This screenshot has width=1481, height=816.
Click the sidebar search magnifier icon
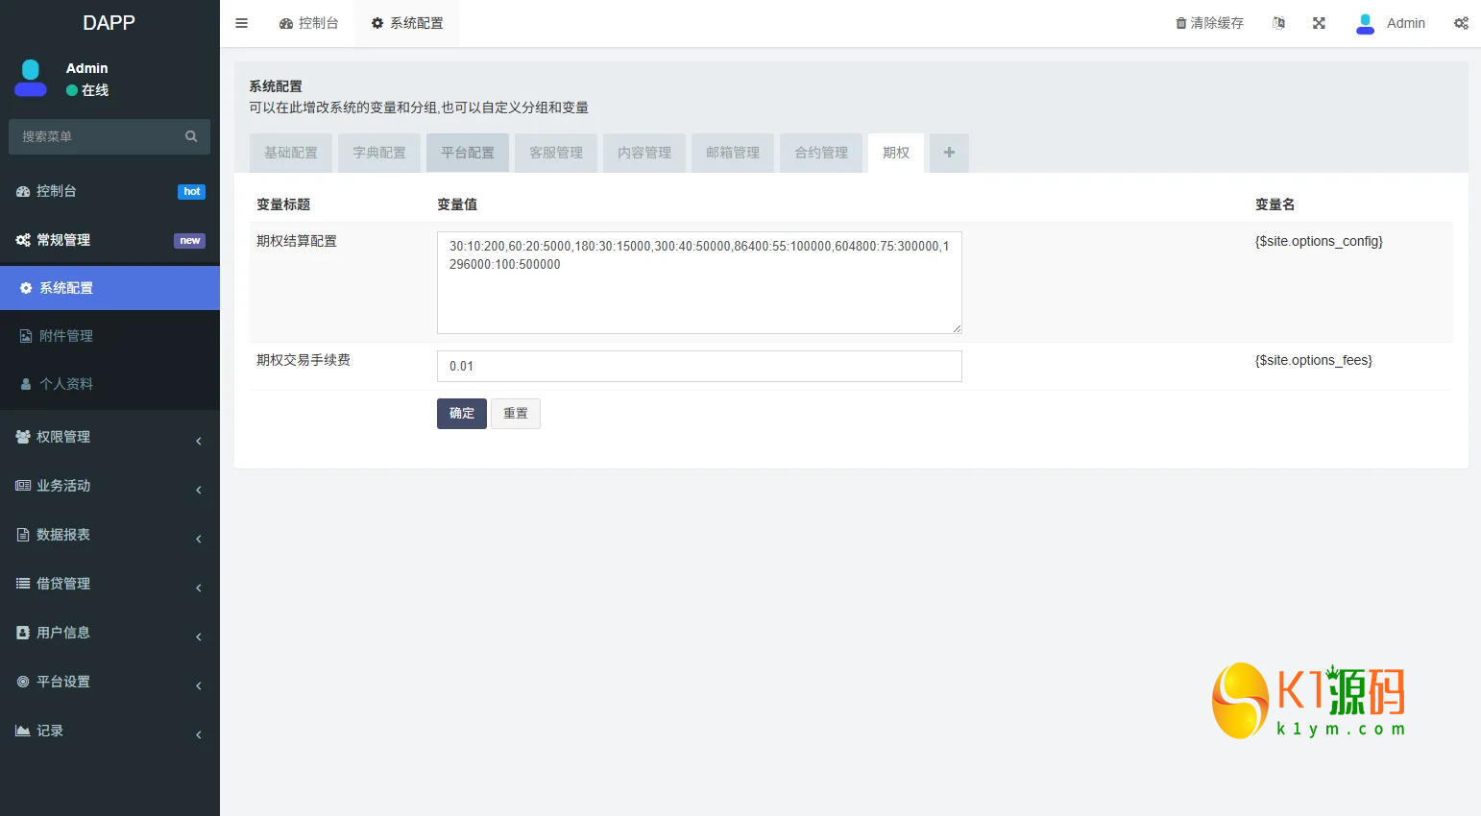coord(191,136)
